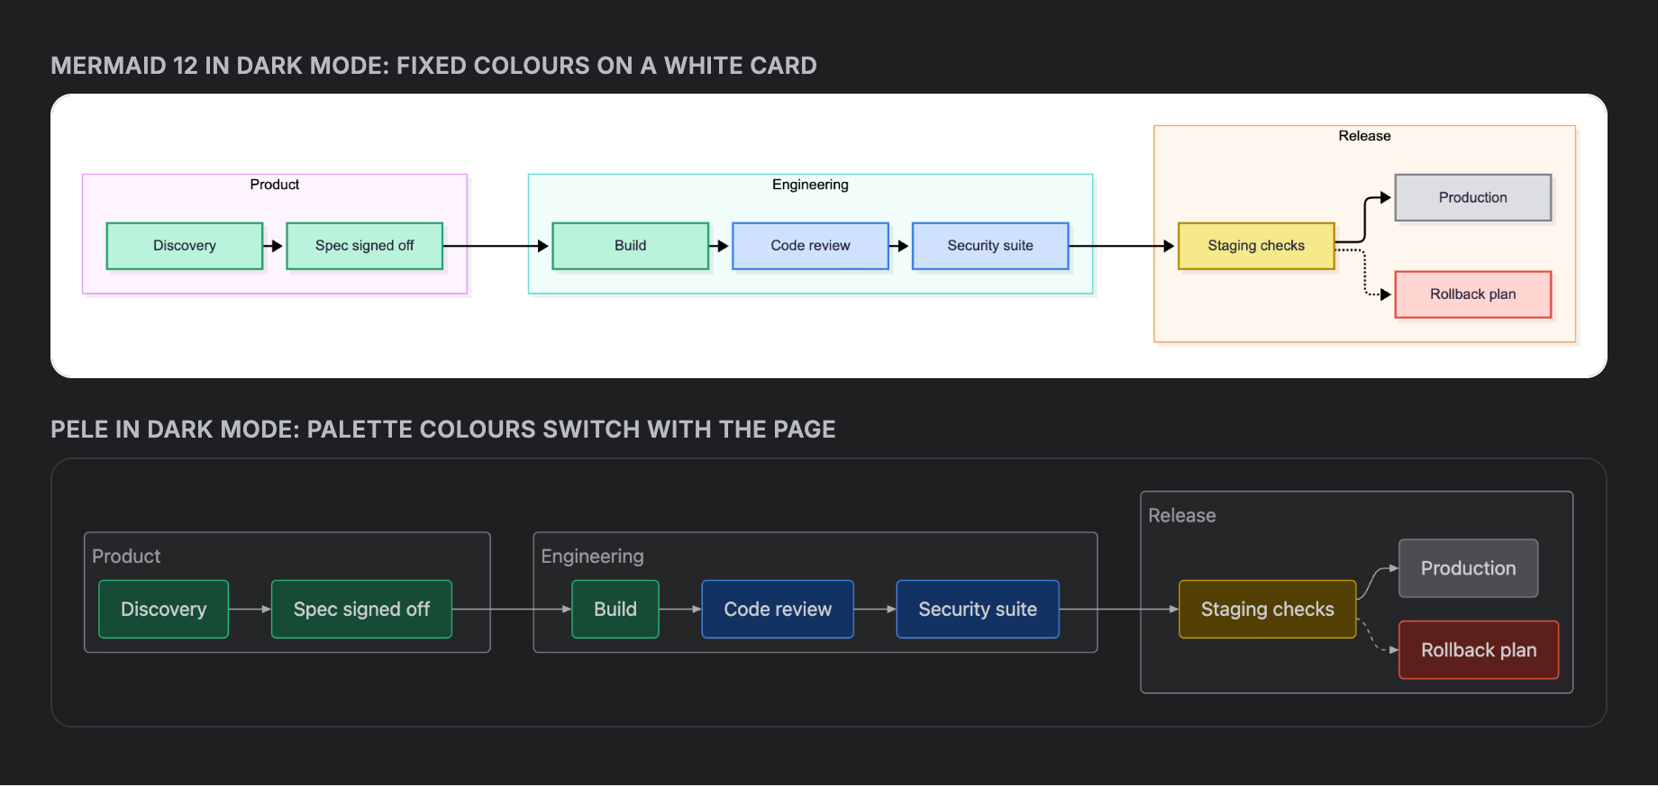
Task: Select the dark amber Staging checks node
Action: (x=1268, y=610)
